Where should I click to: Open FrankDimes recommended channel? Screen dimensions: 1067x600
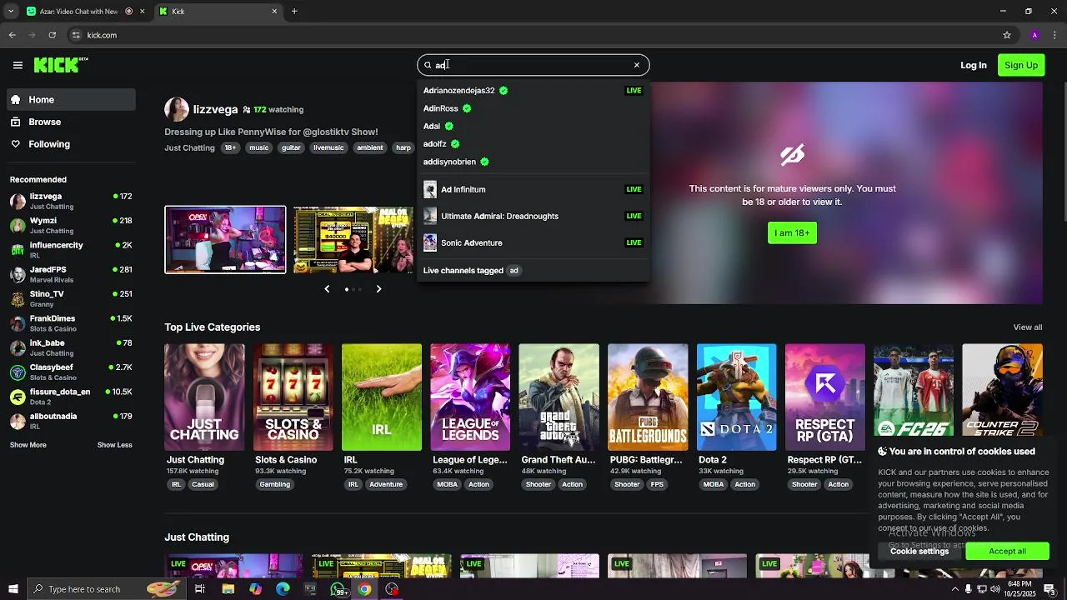tap(72, 323)
